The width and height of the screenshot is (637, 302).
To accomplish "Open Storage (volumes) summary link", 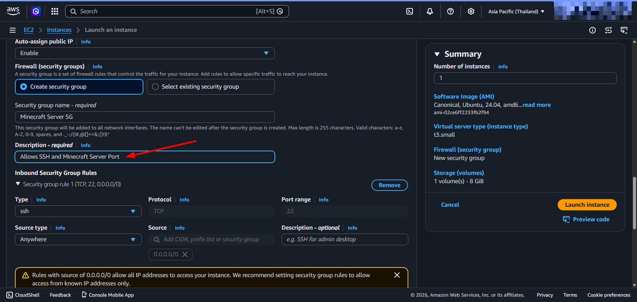I will coord(459,173).
